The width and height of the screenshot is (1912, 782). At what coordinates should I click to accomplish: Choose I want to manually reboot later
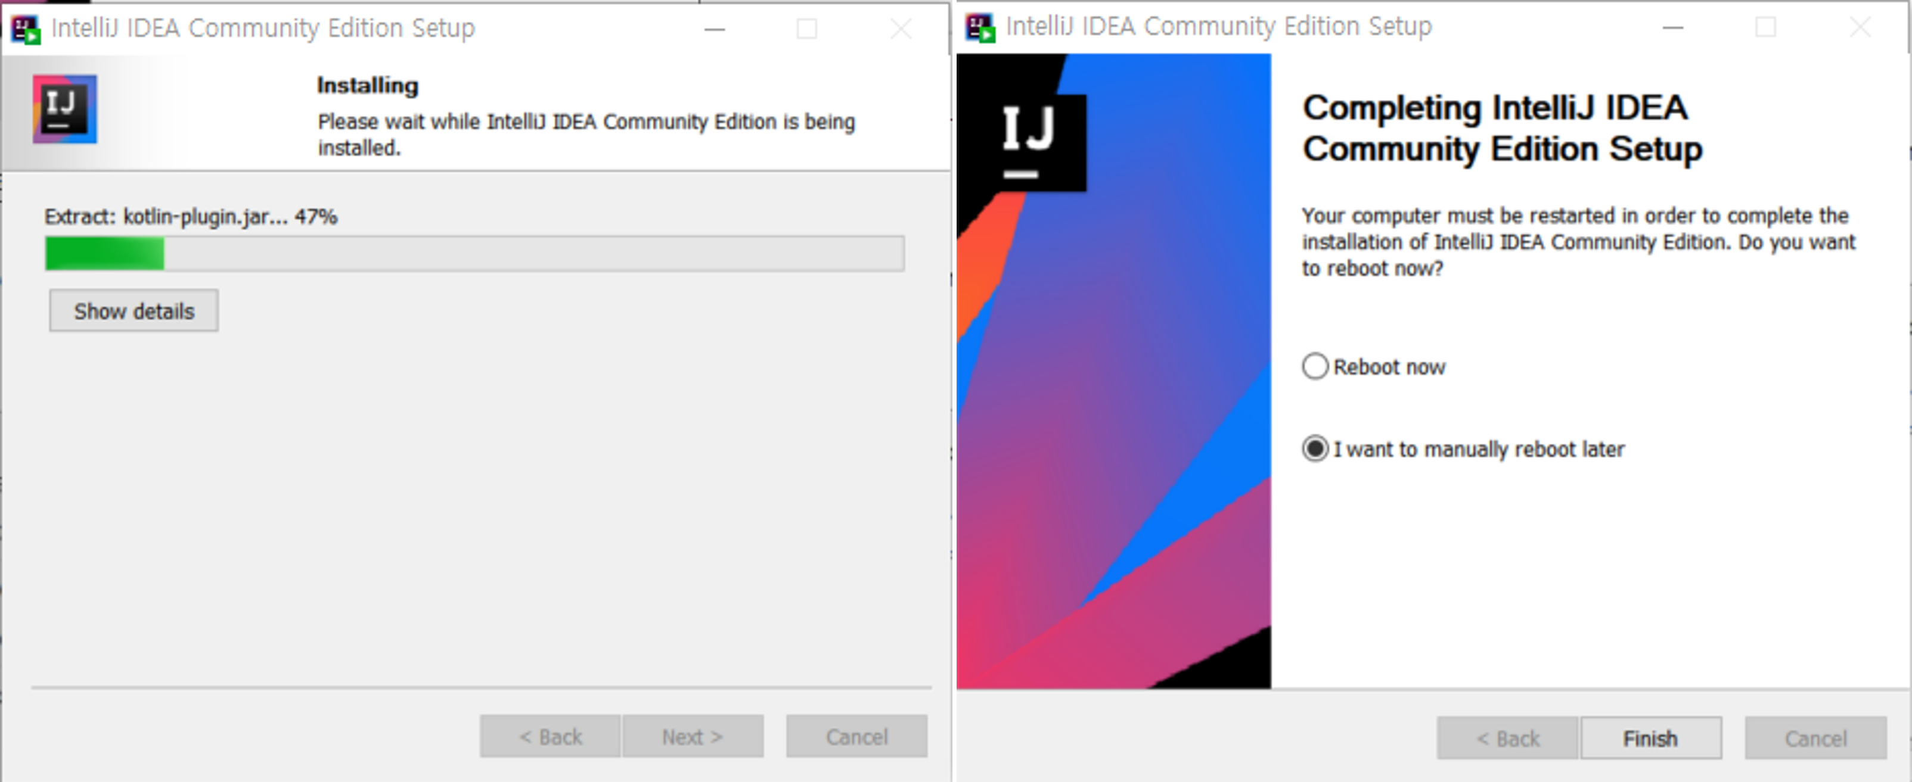(x=1315, y=449)
